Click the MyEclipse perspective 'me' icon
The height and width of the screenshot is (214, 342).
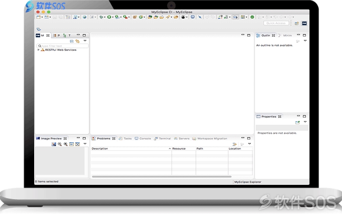click(x=304, y=24)
